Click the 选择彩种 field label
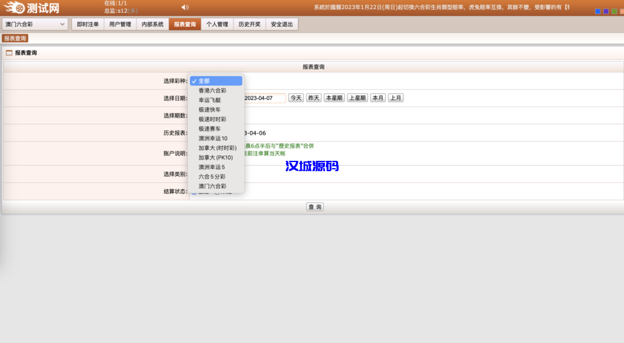 point(175,81)
